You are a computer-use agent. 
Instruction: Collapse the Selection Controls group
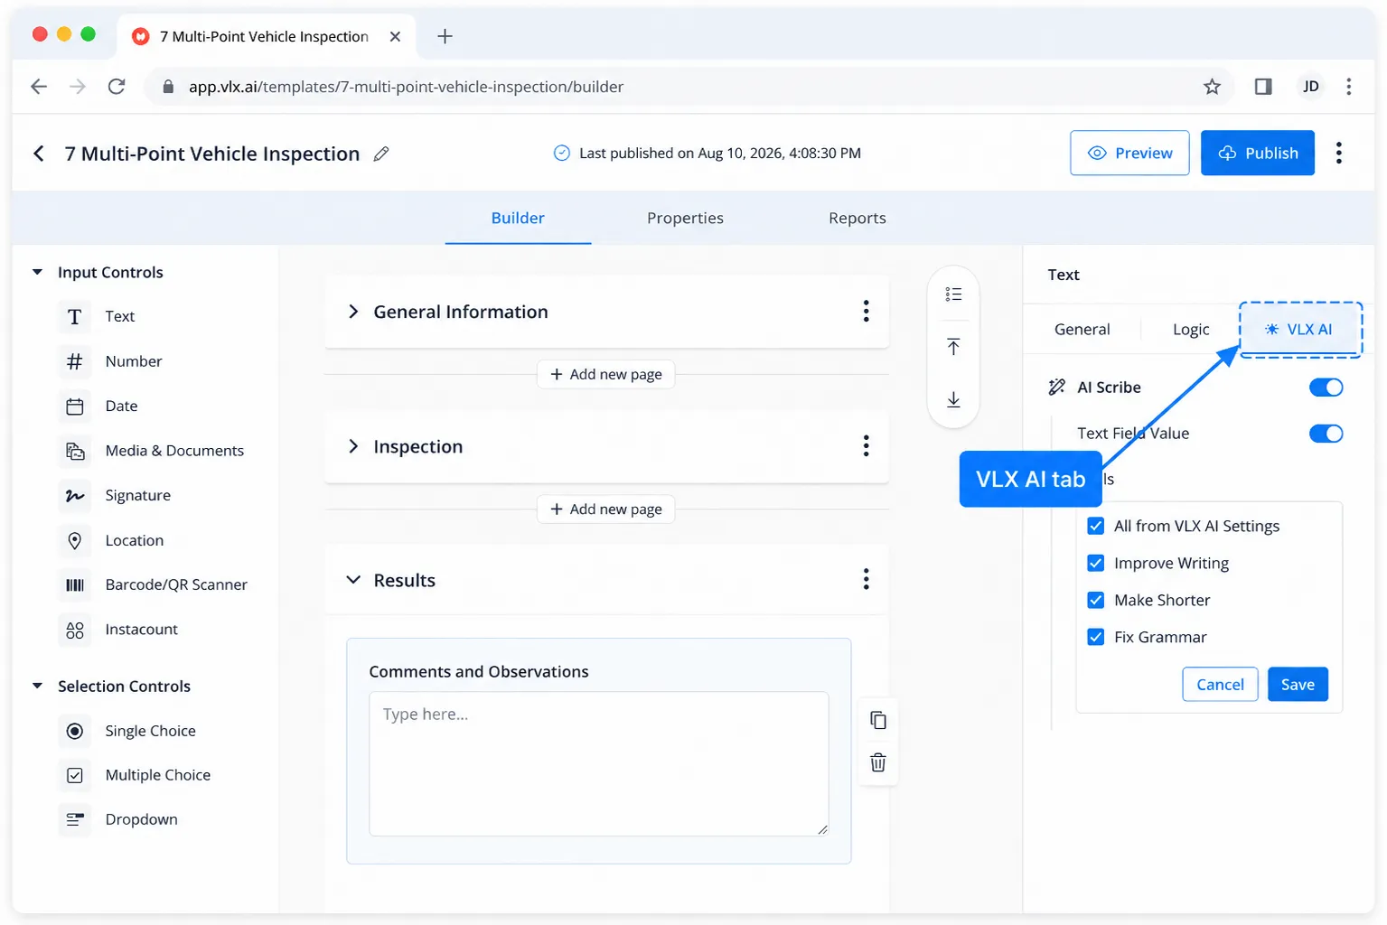pyautogui.click(x=37, y=686)
